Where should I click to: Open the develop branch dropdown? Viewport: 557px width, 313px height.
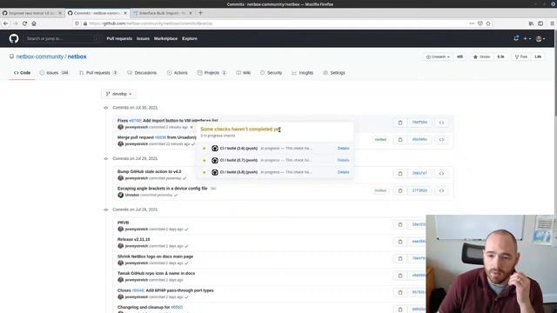[x=118, y=94]
